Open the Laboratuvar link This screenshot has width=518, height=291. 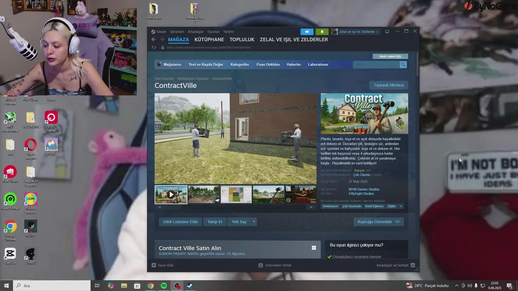[x=318, y=65]
